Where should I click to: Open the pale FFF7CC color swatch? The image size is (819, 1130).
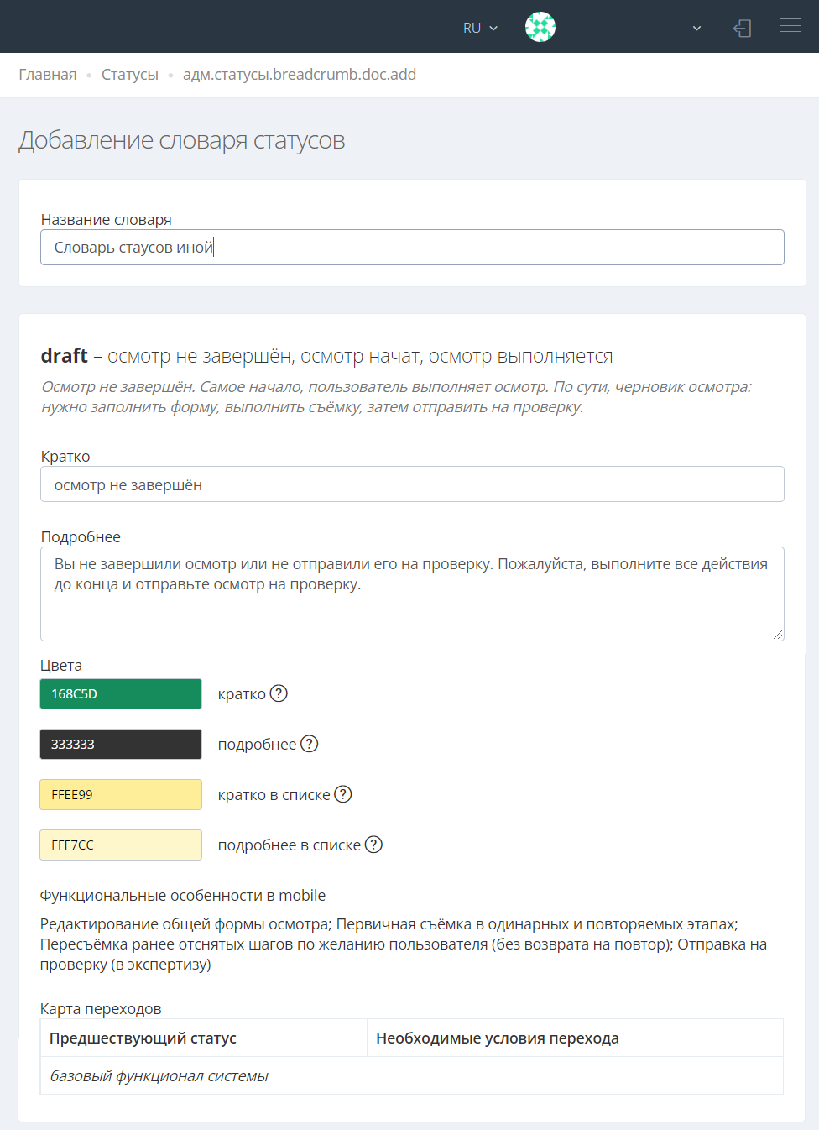tap(121, 845)
